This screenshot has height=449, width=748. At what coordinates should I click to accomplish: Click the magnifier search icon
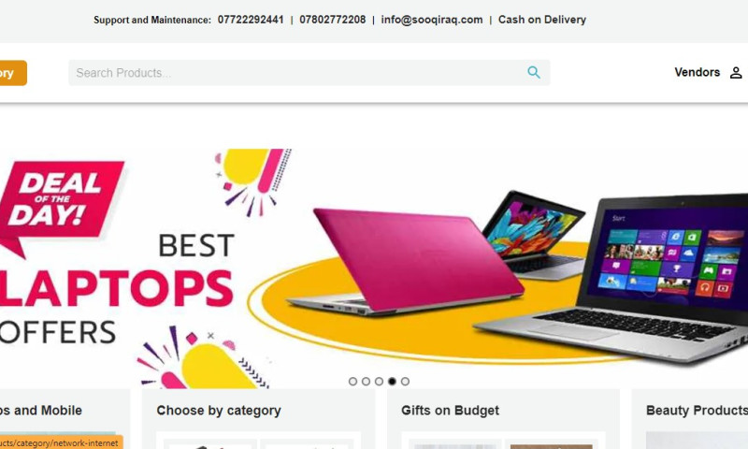(534, 73)
